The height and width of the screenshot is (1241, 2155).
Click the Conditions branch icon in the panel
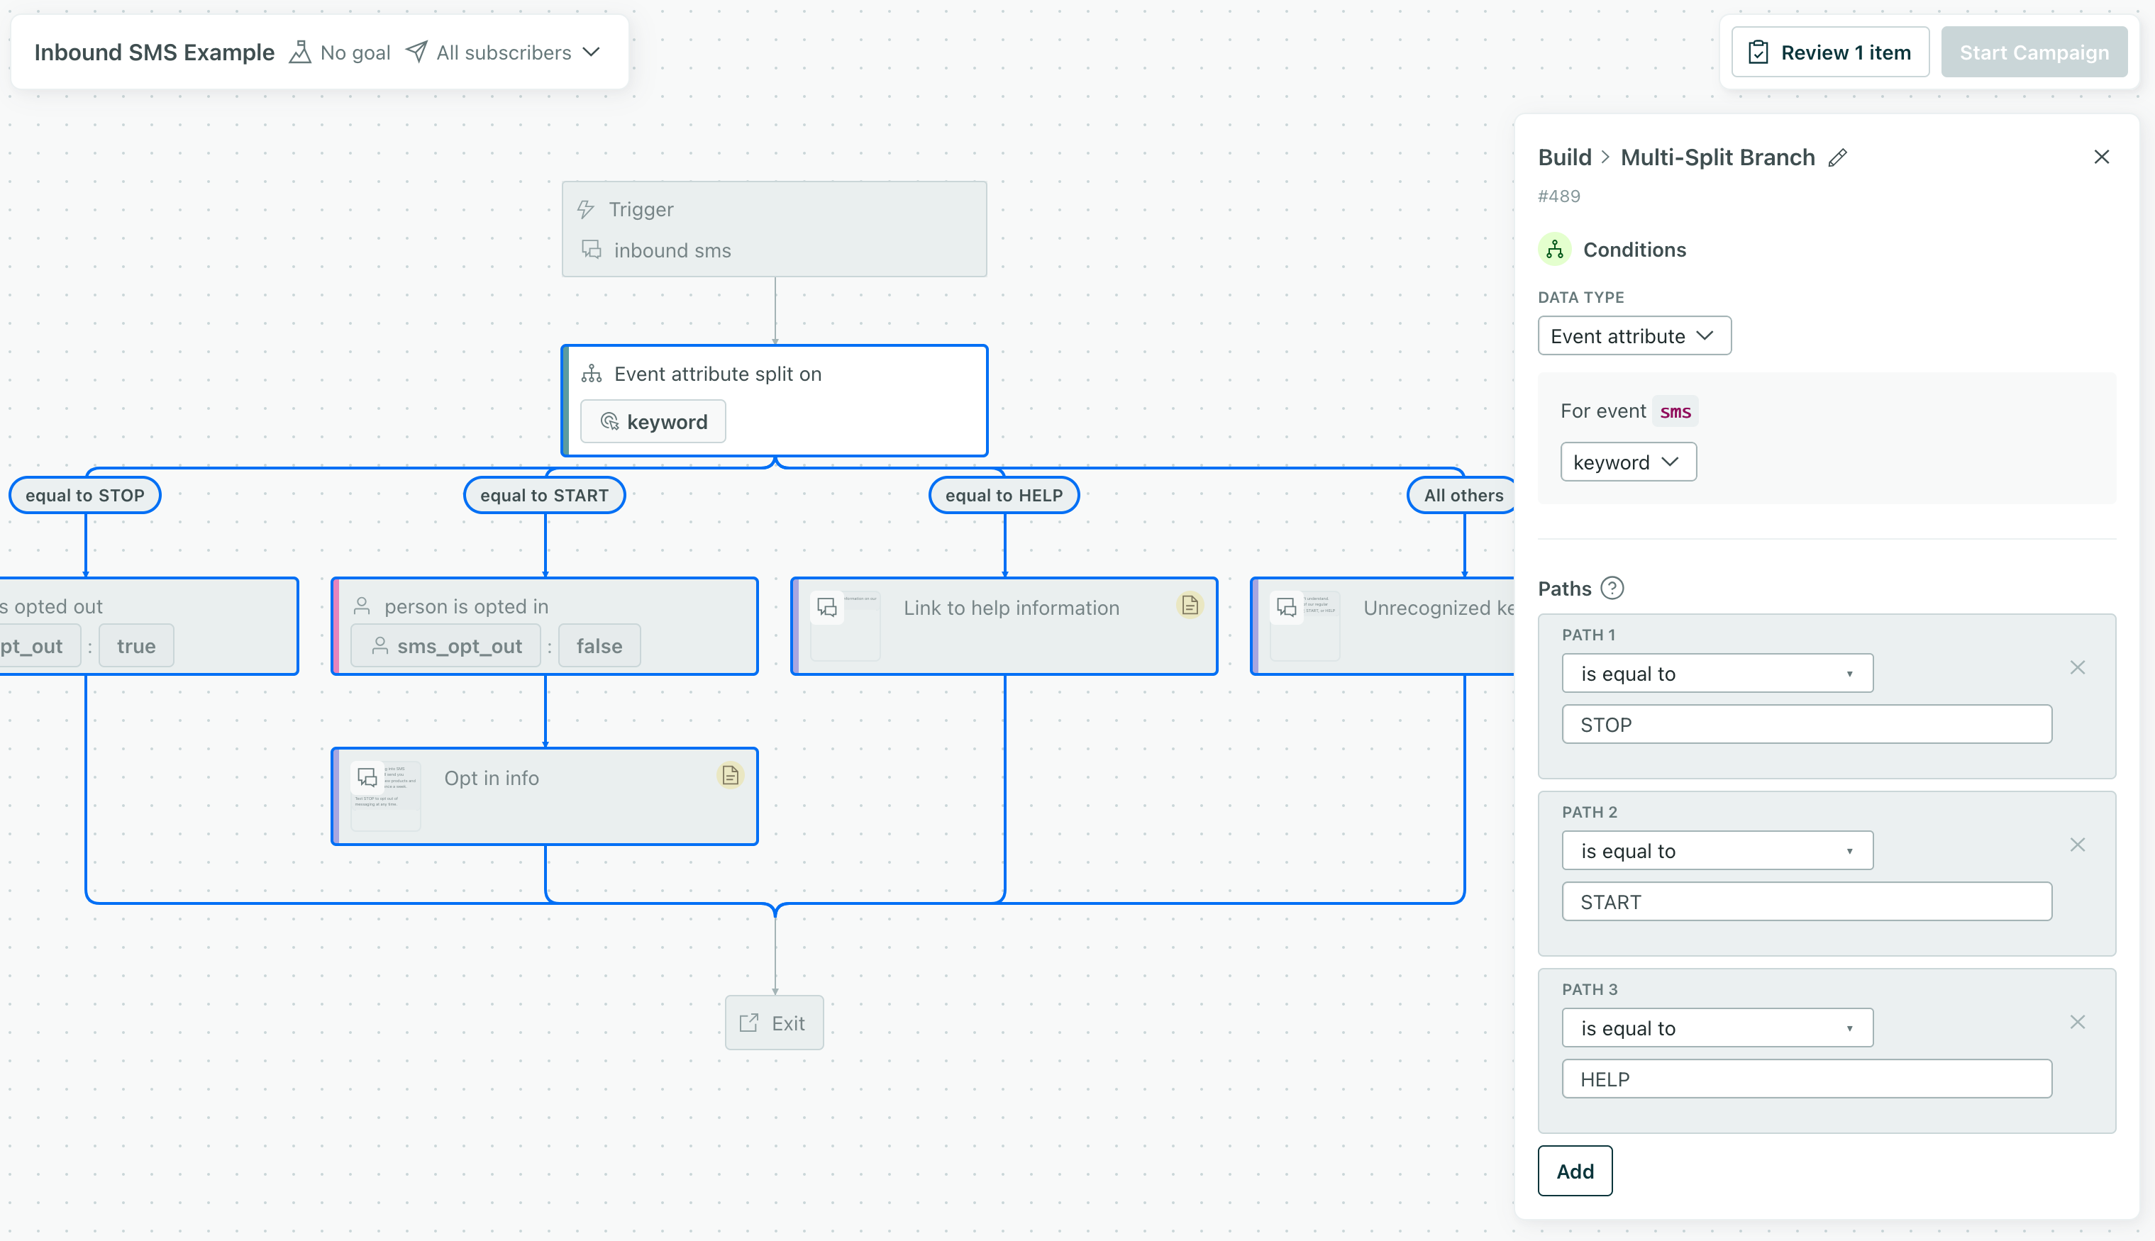1554,249
